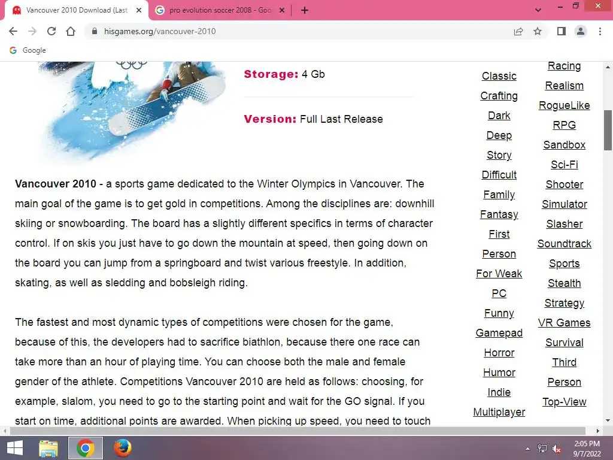This screenshot has width=613, height=460.
Task: Open the Stealth genre link
Action: 564,283
